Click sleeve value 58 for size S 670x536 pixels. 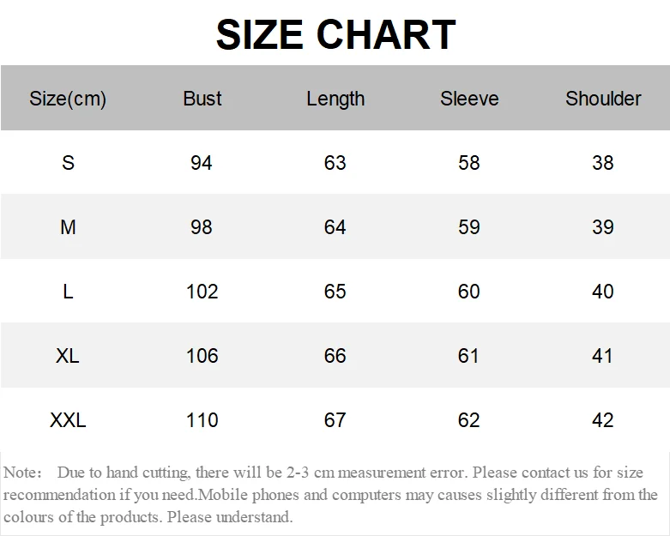click(x=469, y=163)
